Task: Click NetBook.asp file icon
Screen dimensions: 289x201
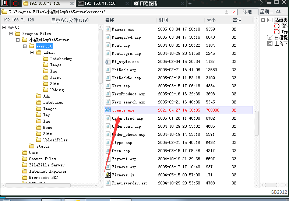Action: coord(108,70)
